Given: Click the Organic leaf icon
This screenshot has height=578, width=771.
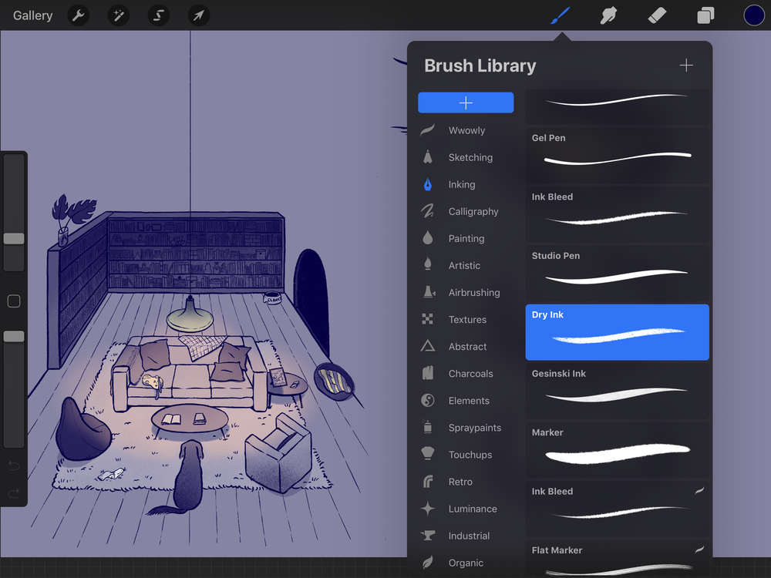Looking at the screenshot, I should (428, 563).
